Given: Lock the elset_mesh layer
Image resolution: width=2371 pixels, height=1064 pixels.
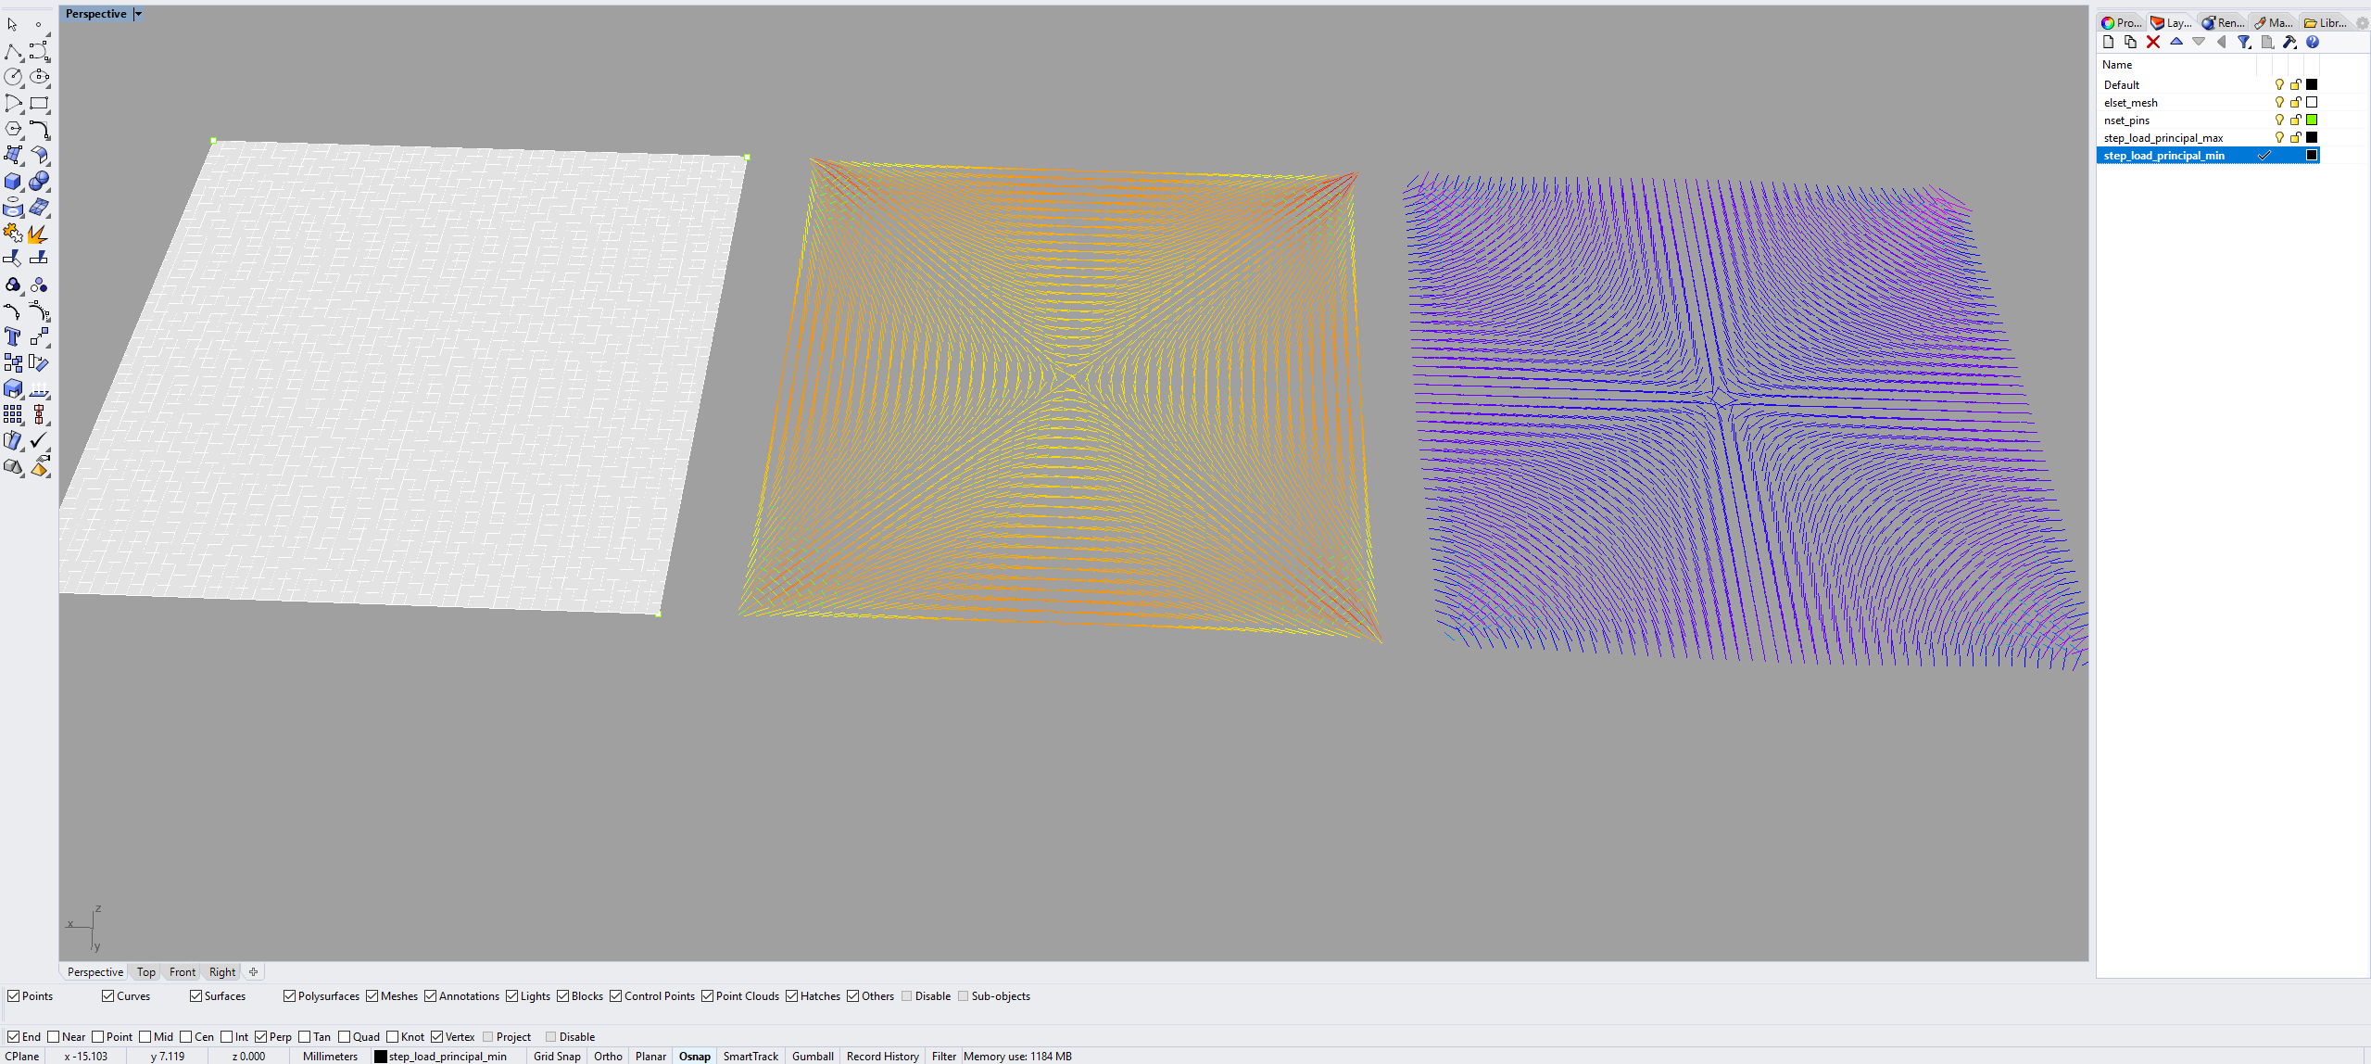Looking at the screenshot, I should (2295, 102).
